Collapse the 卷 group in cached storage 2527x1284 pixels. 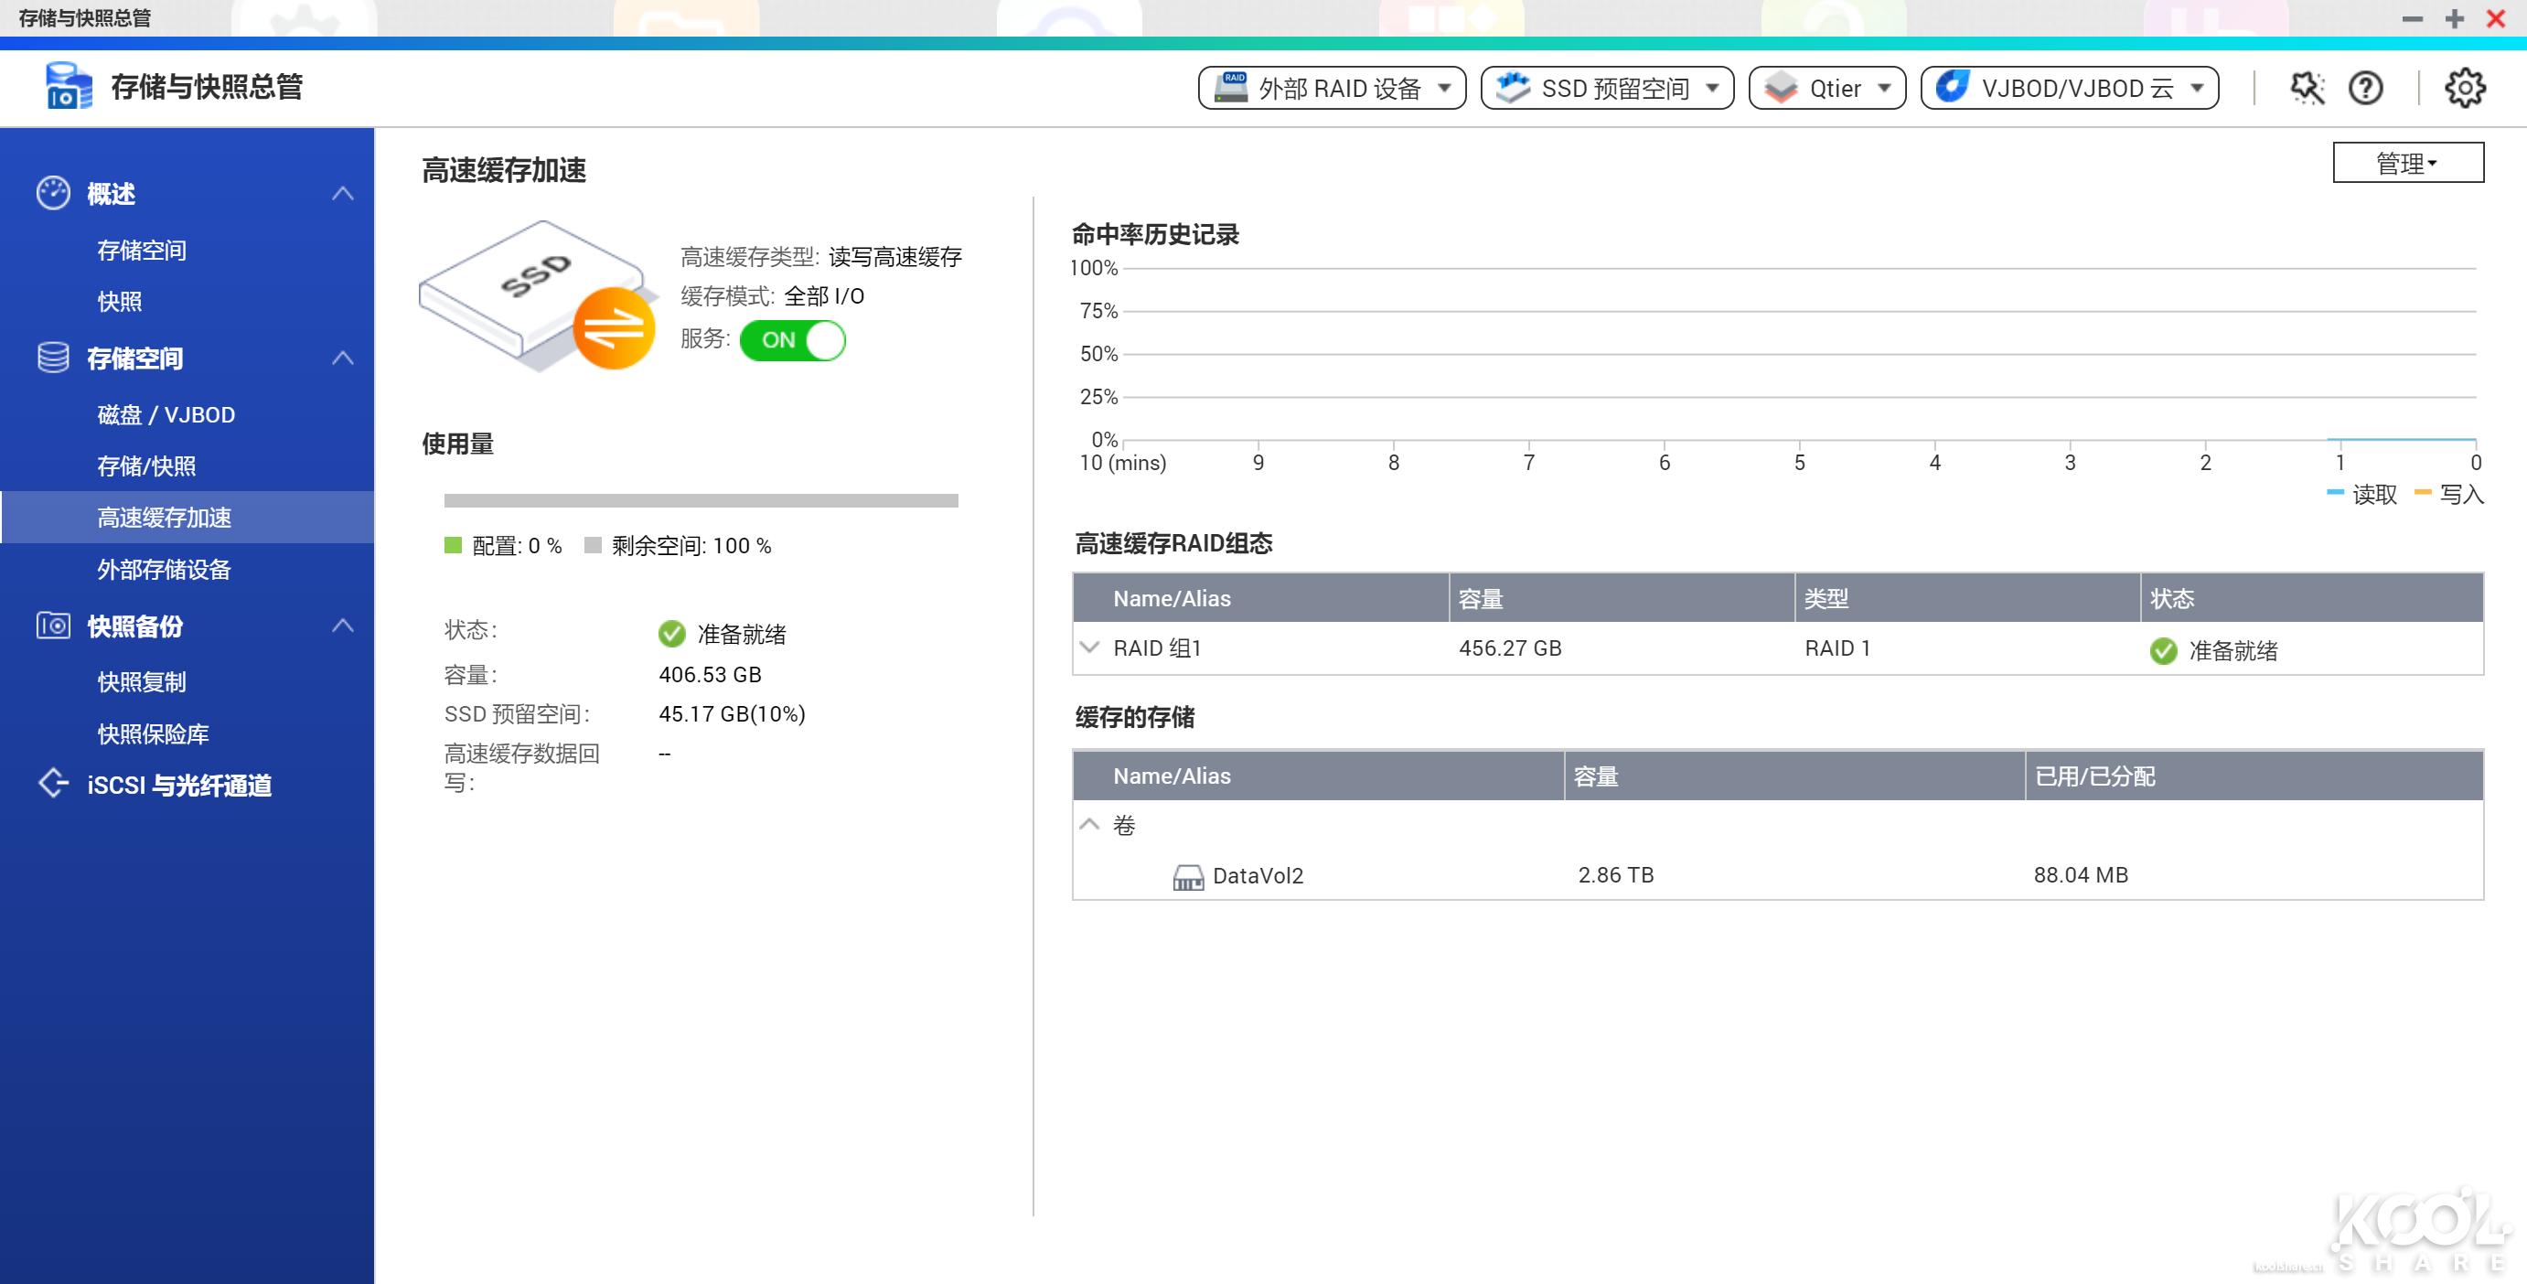[x=1090, y=825]
